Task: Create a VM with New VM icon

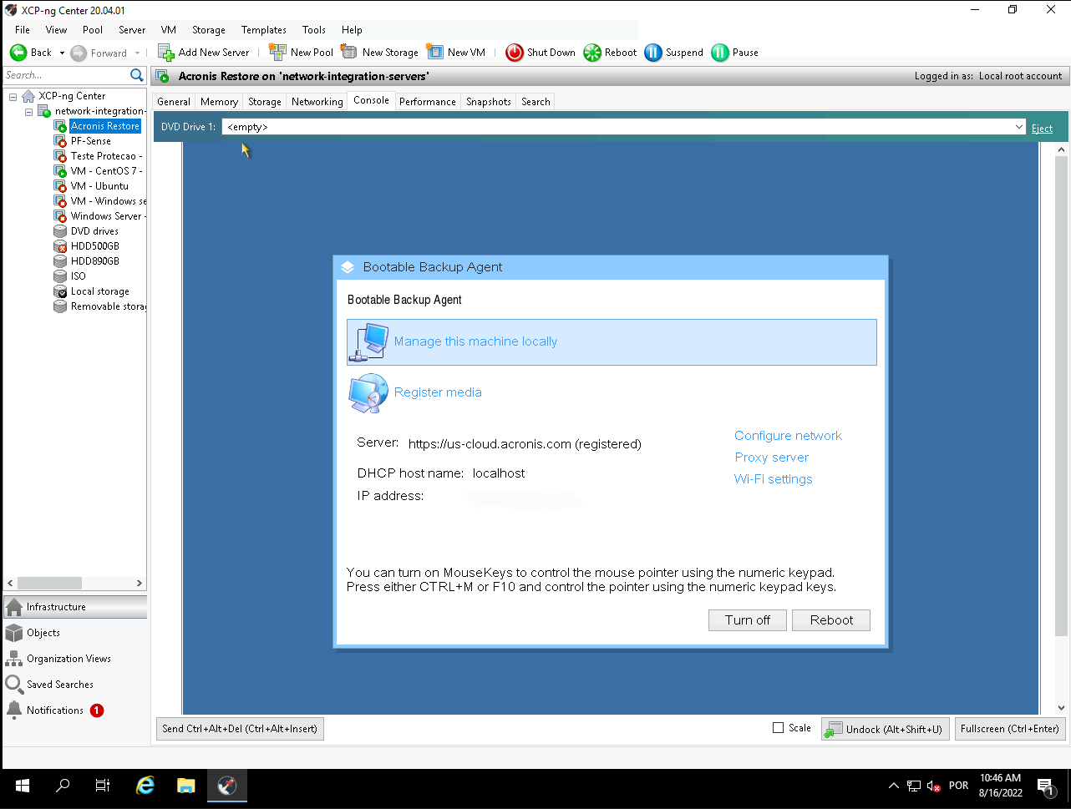Action: 434,53
